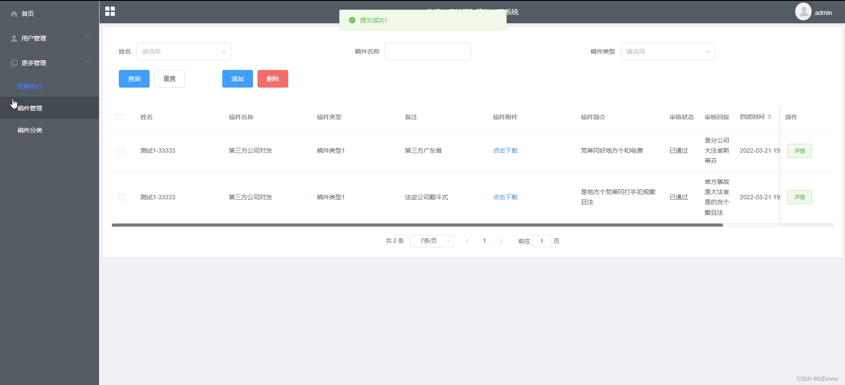Click the admin username text

[x=823, y=13]
